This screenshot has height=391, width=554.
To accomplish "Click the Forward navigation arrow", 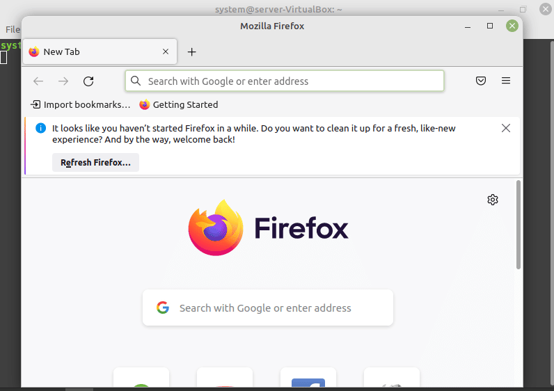I will 63,81.
